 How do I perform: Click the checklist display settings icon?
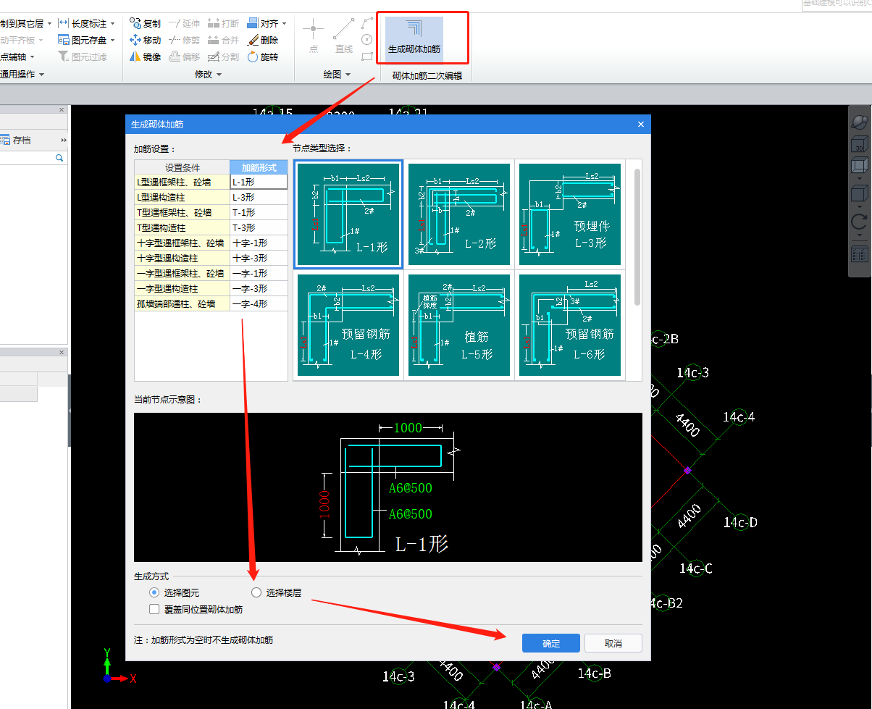[x=860, y=254]
